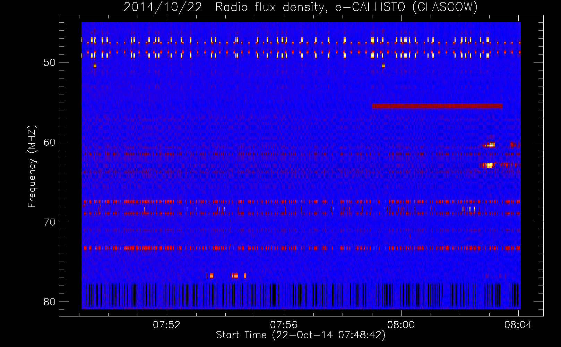Click the "08:00" time tick label

(401, 325)
